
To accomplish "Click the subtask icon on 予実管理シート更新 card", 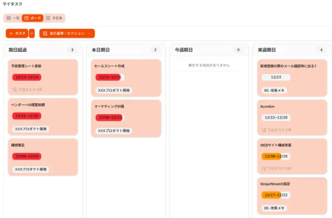I will 14,89.
